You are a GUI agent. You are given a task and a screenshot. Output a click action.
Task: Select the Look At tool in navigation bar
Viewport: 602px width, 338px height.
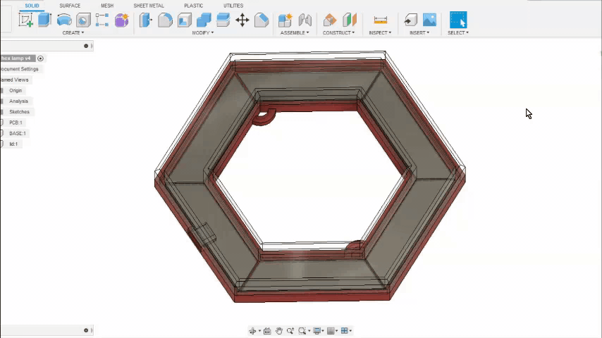pyautogui.click(x=267, y=331)
